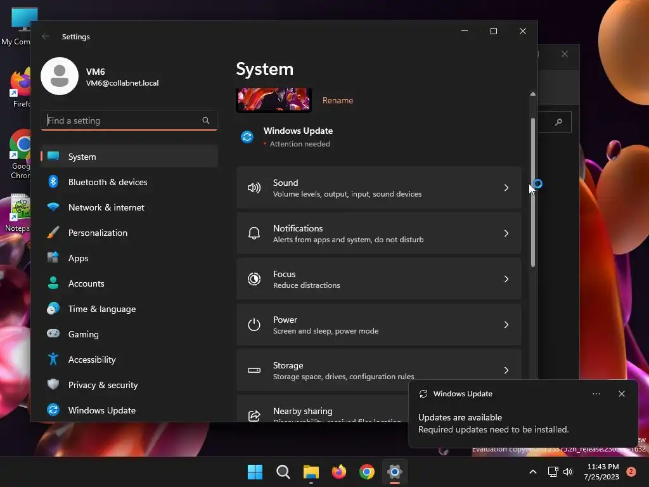Open taskbar Search
This screenshot has width=649, height=487.
pos(283,472)
